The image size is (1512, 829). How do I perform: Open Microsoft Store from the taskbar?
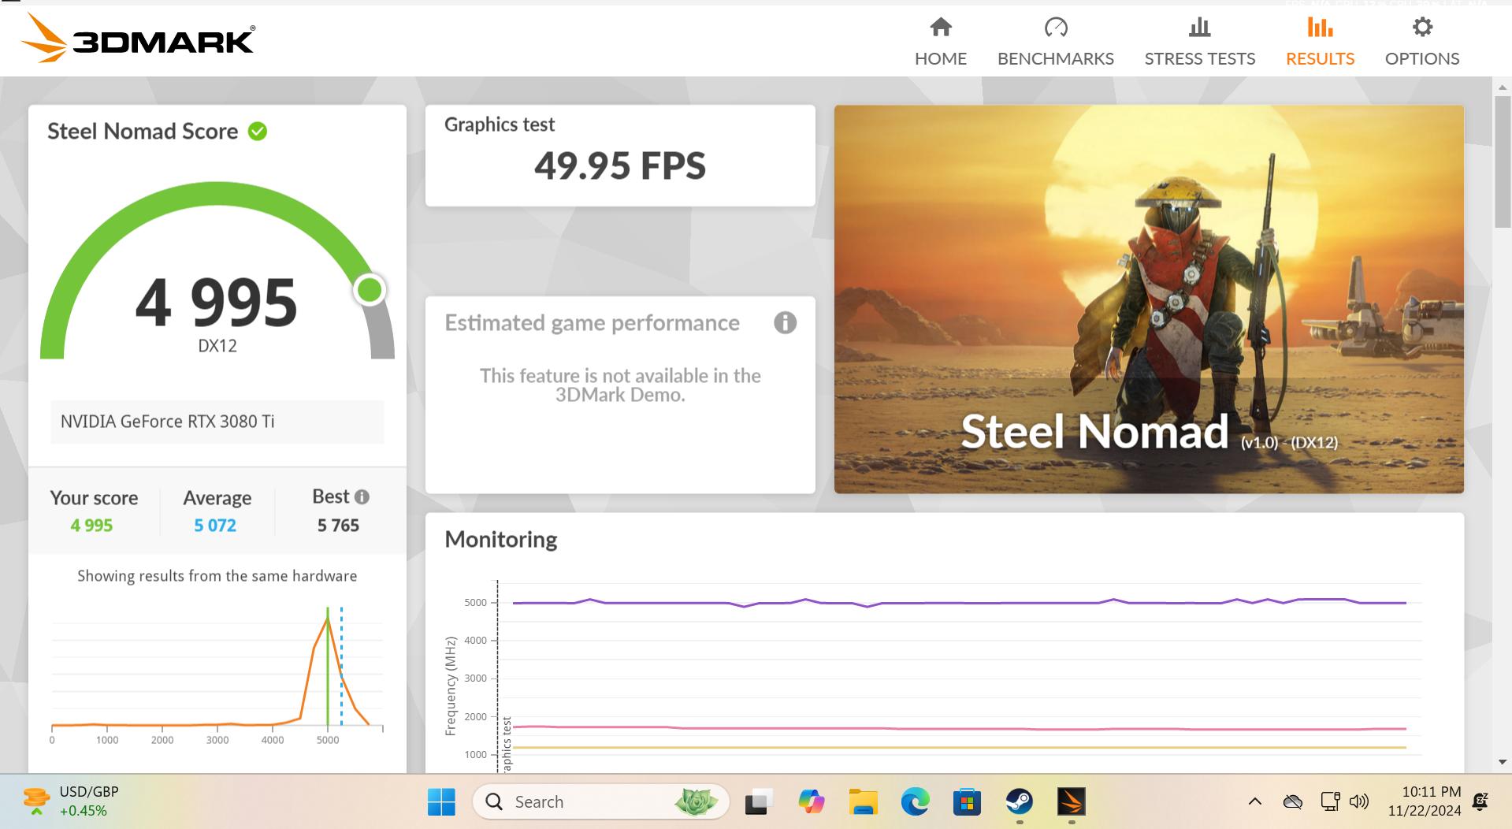(x=967, y=802)
